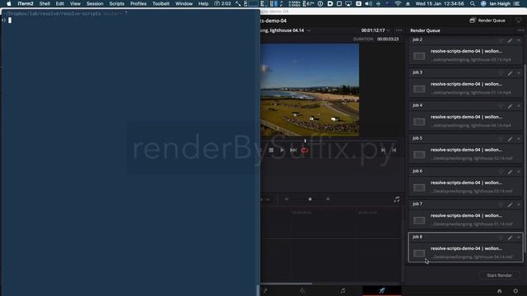This screenshot has height=296, width=527.
Task: Open Notification Center list icon
Action: 516,3
